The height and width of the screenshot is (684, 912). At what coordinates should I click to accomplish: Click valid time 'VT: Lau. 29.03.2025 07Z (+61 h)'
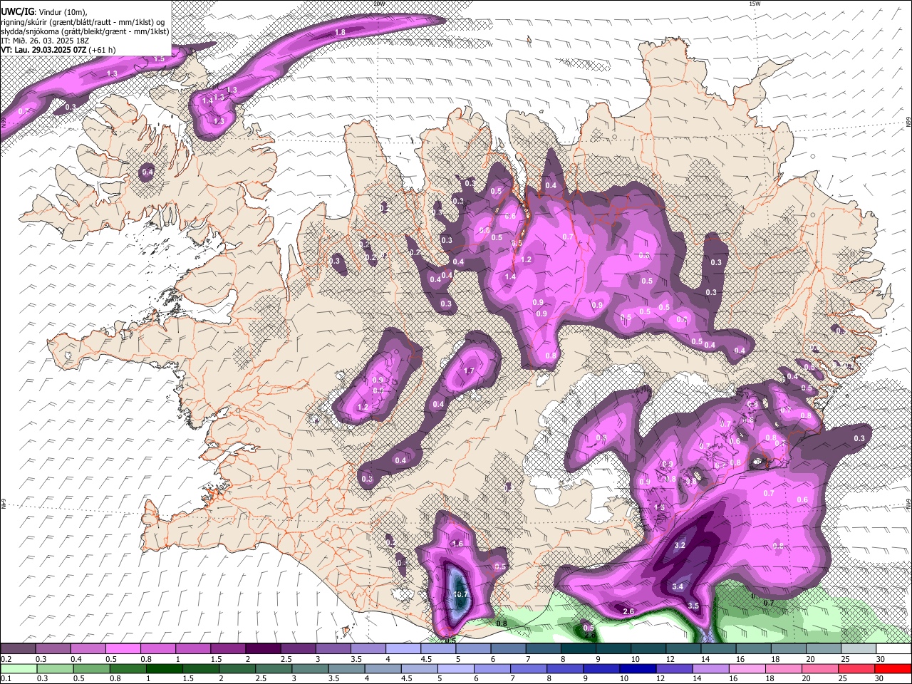pyautogui.click(x=58, y=50)
